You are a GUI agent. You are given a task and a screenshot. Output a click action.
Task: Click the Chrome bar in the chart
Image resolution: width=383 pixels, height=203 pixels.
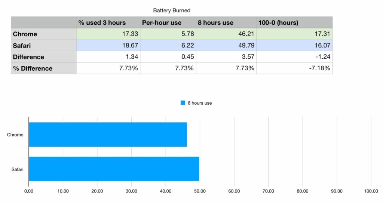[x=108, y=135]
